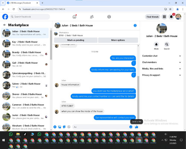Viewport: 186px width, 149px height.
Task: Open Kay - 2 Beds 1 Bath House chat
Action: (x=25, y=43)
